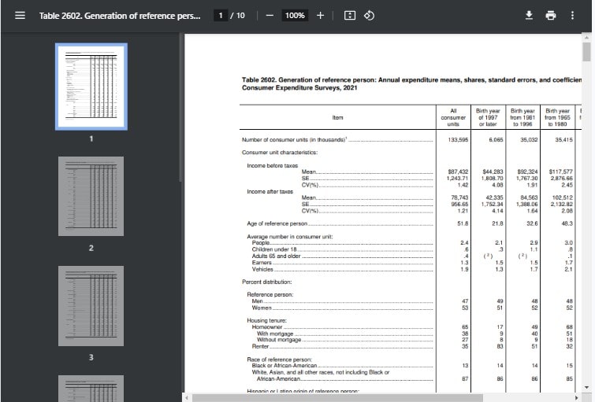
Task: Open the partially visible page 4 thumbnail
Action: pyautogui.click(x=91, y=389)
